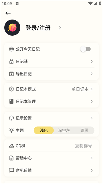
Task: Click the export icon beside 导出日记
Action: (11, 74)
